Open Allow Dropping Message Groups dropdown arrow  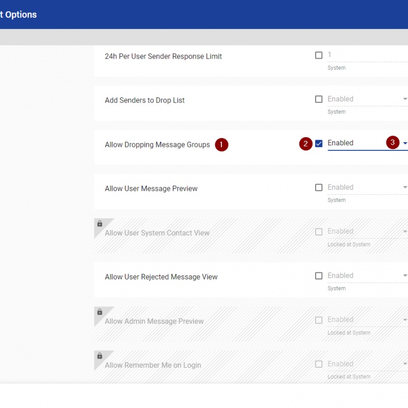[x=405, y=143]
